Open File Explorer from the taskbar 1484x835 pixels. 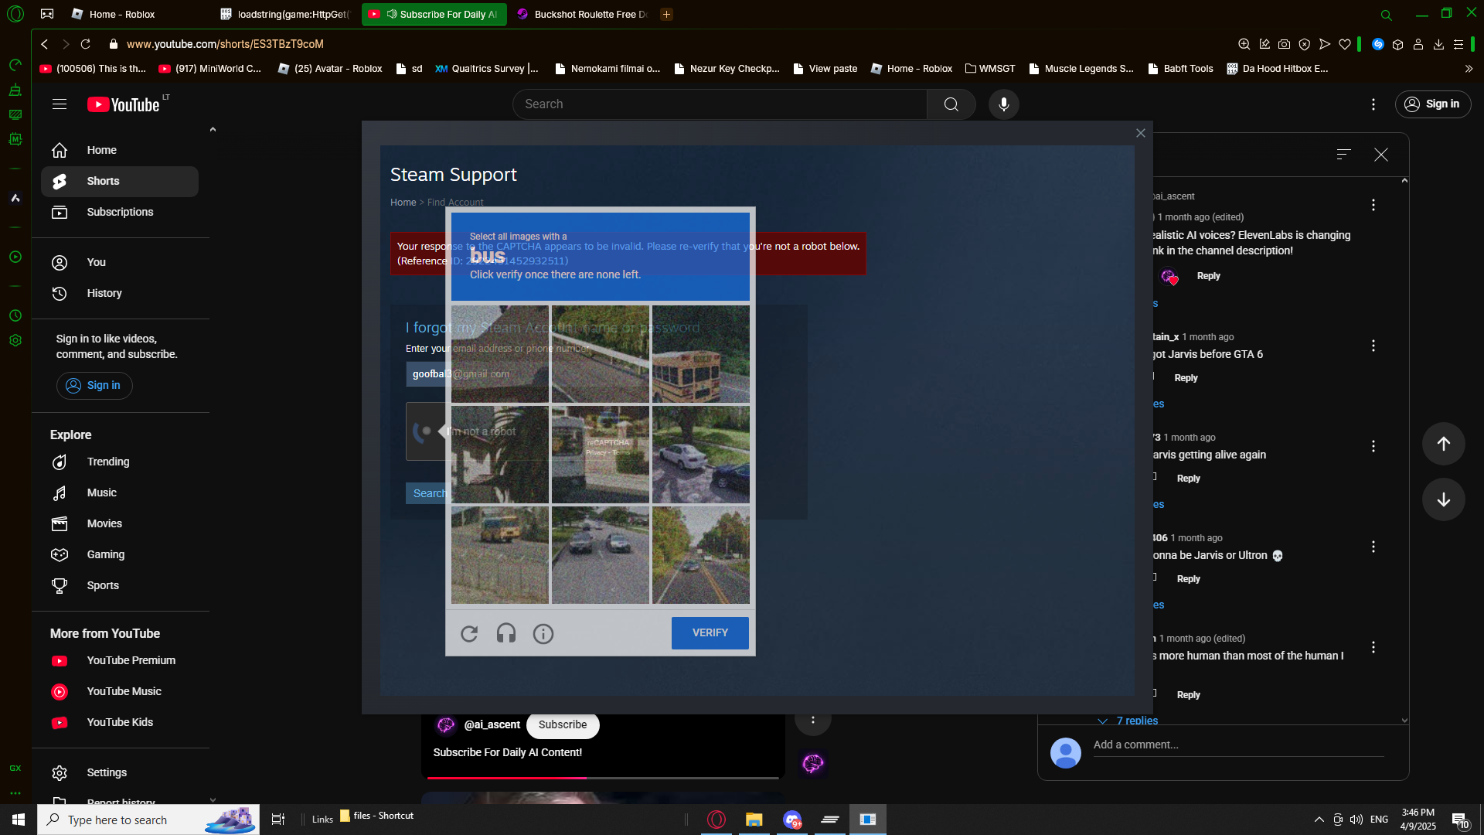tap(754, 820)
